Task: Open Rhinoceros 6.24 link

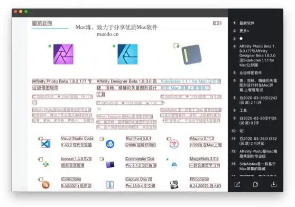Action: (x=205, y=183)
